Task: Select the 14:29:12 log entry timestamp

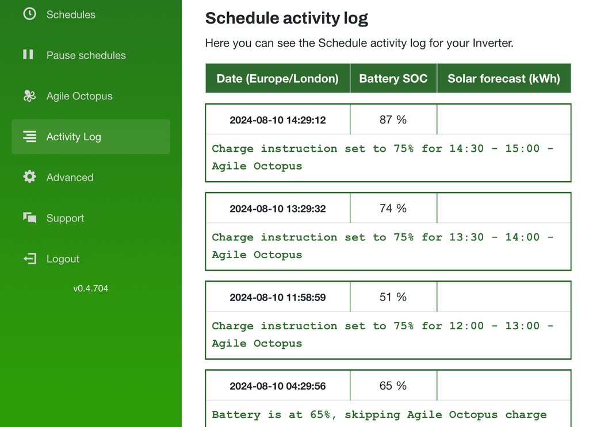Action: point(277,120)
